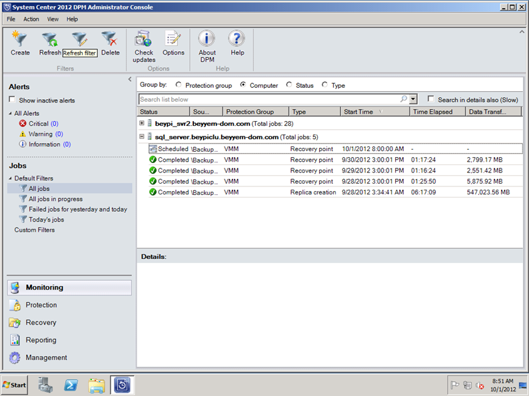This screenshot has width=529, height=396.
Task: Open Windows Explorer from the taskbar
Action: pos(97,385)
